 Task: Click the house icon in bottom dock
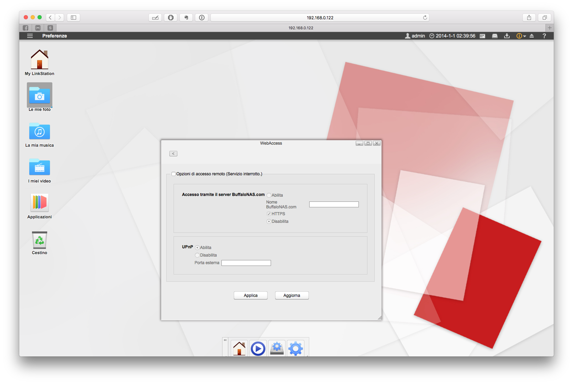pyautogui.click(x=239, y=348)
